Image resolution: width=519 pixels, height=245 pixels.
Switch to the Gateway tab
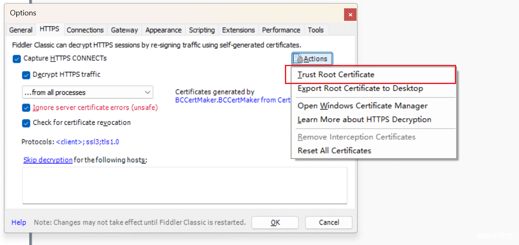tap(124, 30)
